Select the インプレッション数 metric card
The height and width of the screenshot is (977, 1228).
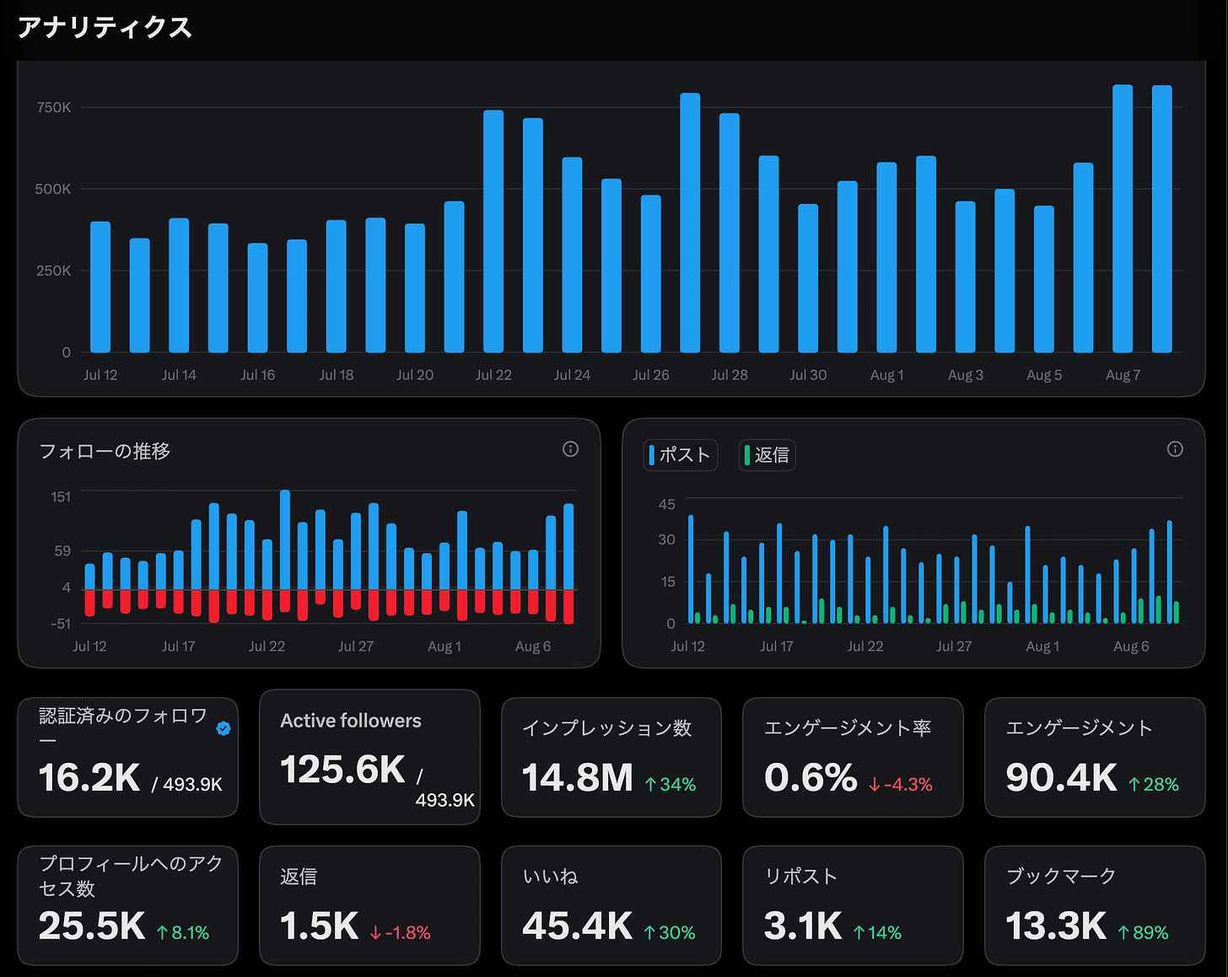(611, 757)
